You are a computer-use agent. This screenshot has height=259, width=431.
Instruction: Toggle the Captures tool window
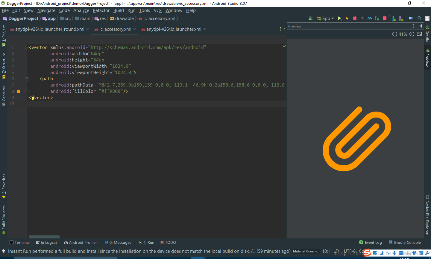click(4, 96)
